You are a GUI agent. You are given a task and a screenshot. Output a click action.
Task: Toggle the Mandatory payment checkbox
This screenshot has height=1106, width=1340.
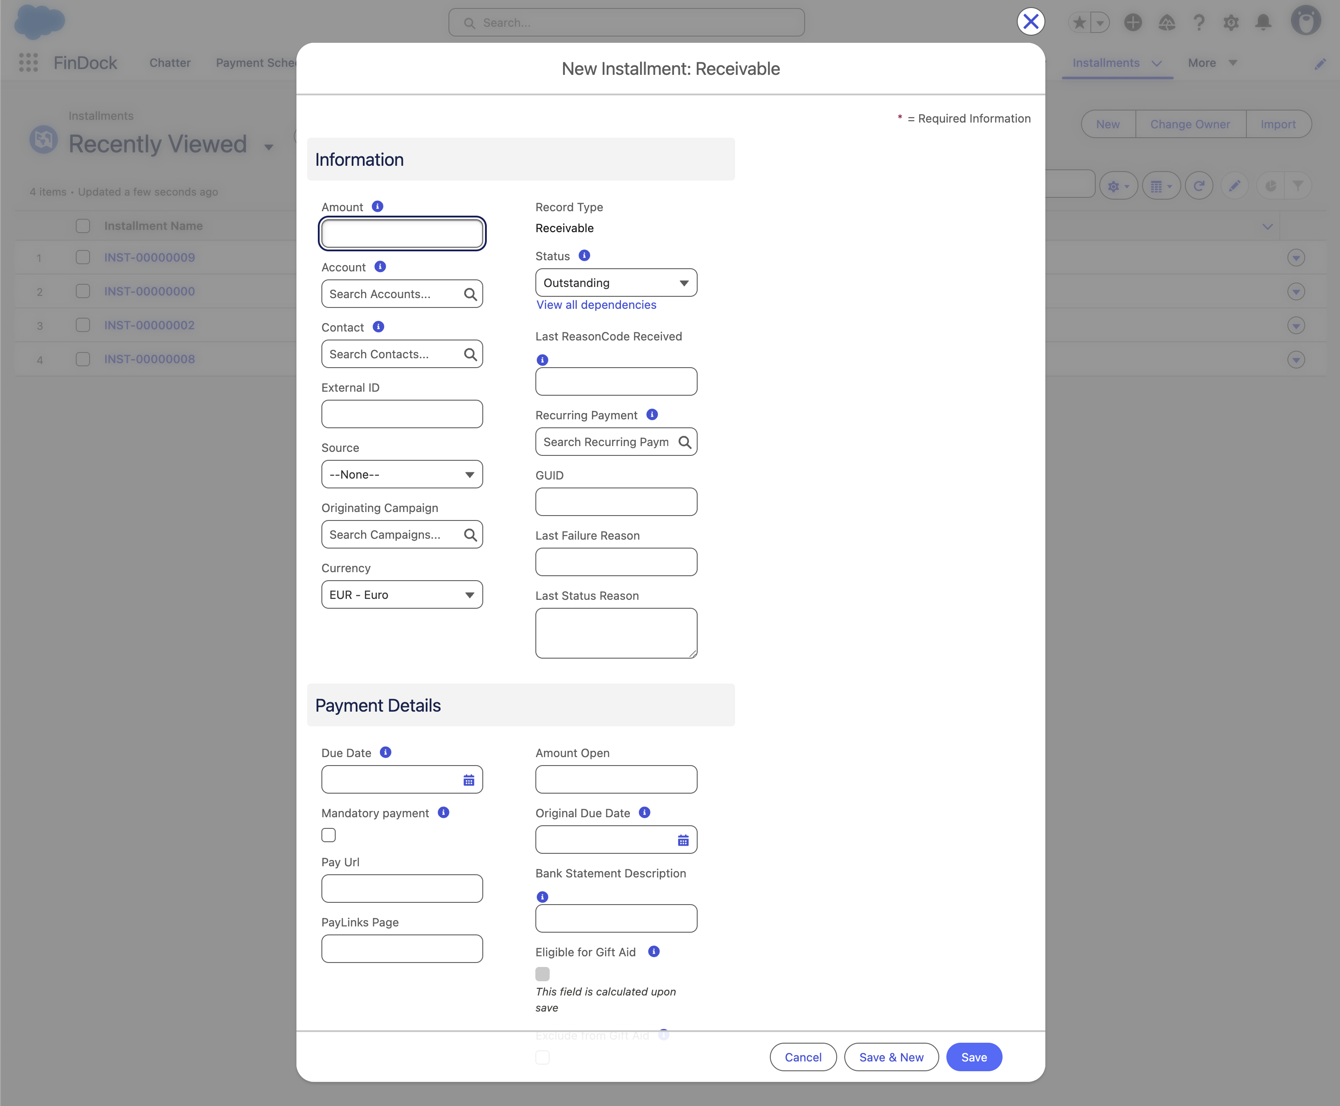329,835
